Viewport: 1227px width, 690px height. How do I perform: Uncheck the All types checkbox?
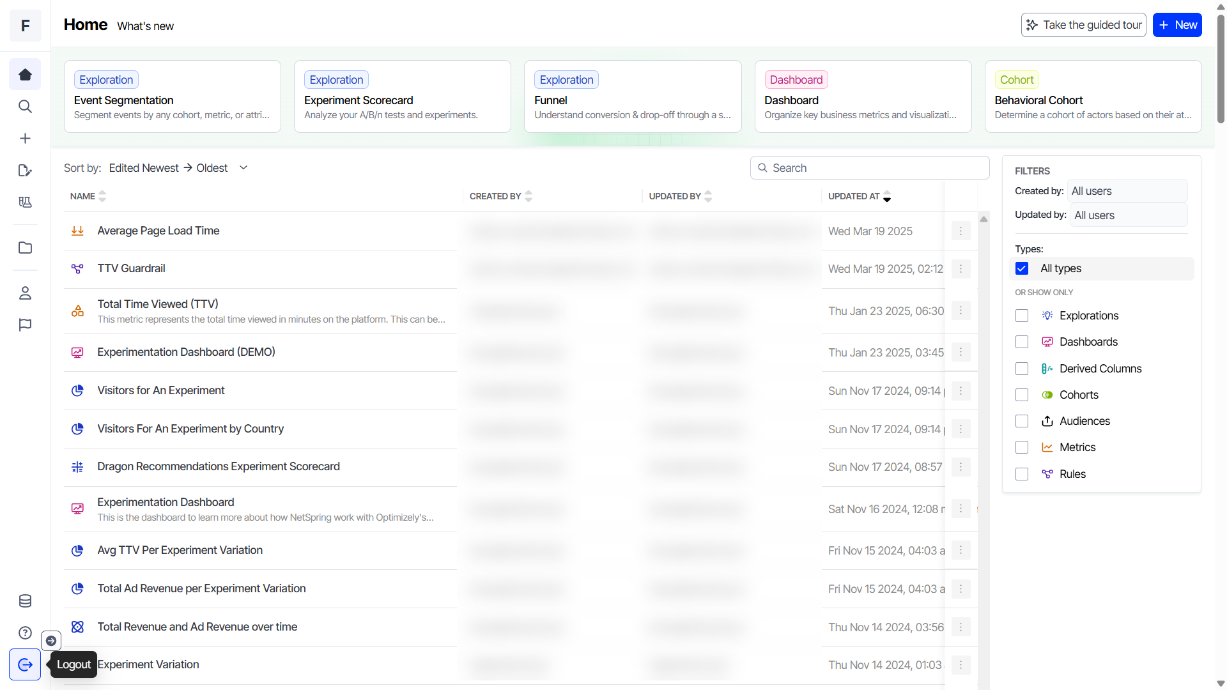pos(1022,268)
